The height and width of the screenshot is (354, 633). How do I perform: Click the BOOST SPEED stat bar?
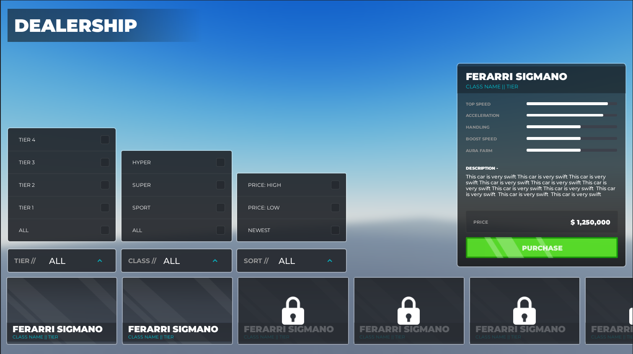571,138
